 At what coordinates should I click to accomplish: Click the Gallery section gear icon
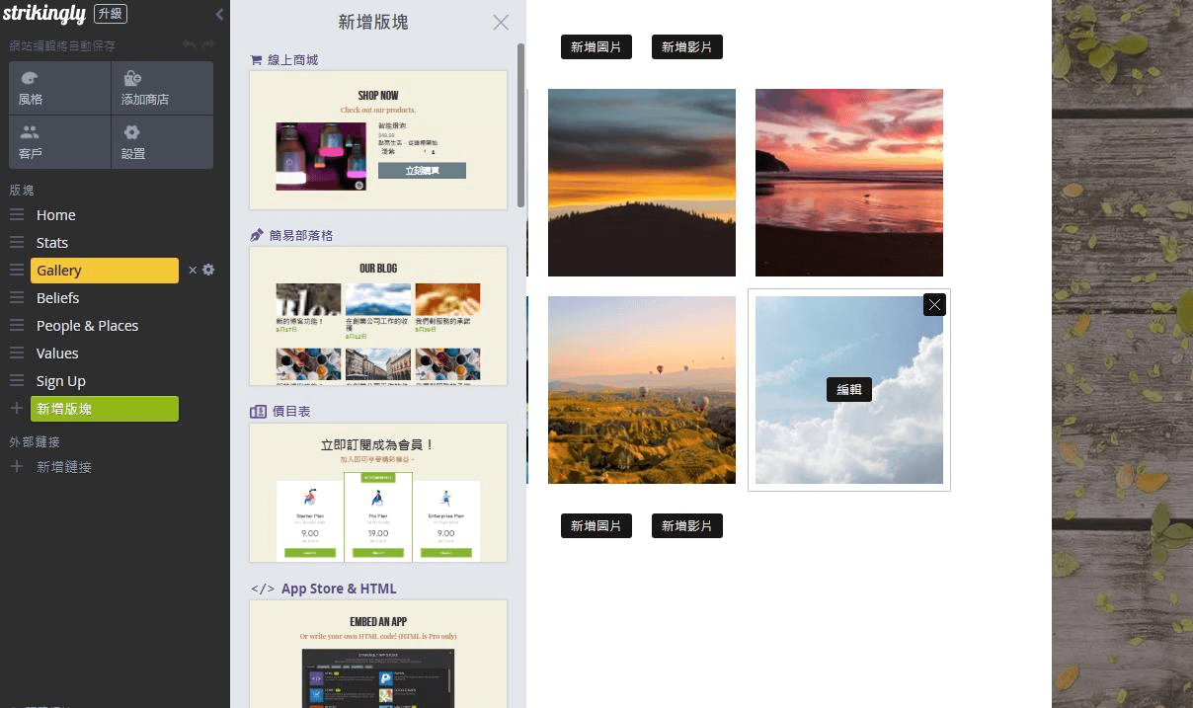pyautogui.click(x=208, y=270)
